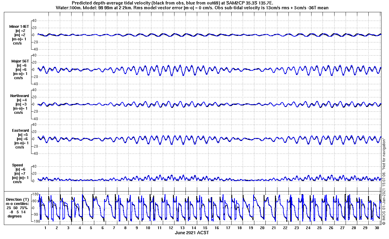Image resolution: width=389 pixels, height=239 pixels.
Task: Click the day '14' label on the date axis
Action: tap(194, 228)
